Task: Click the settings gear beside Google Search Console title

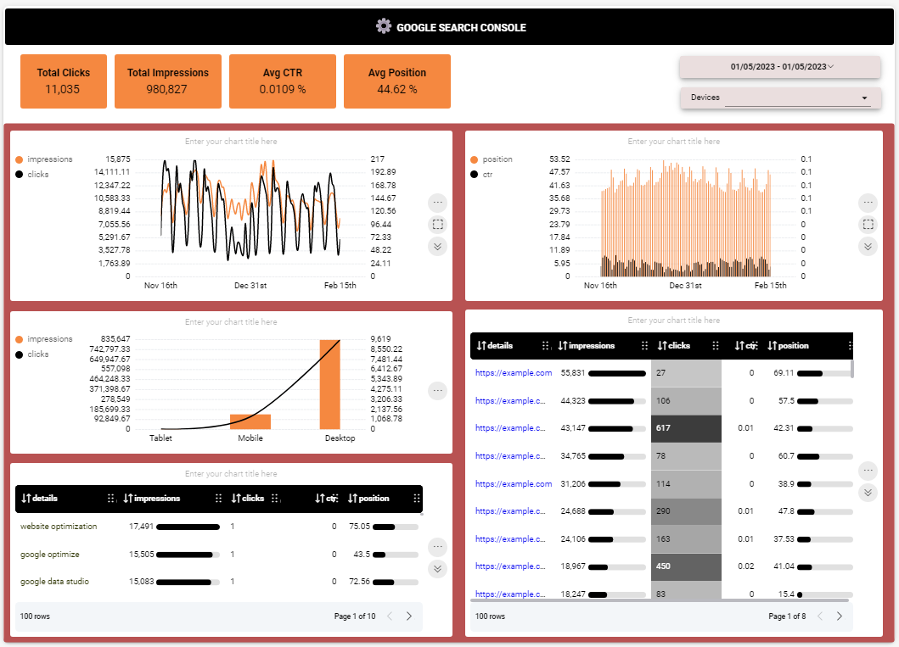Action: [382, 26]
